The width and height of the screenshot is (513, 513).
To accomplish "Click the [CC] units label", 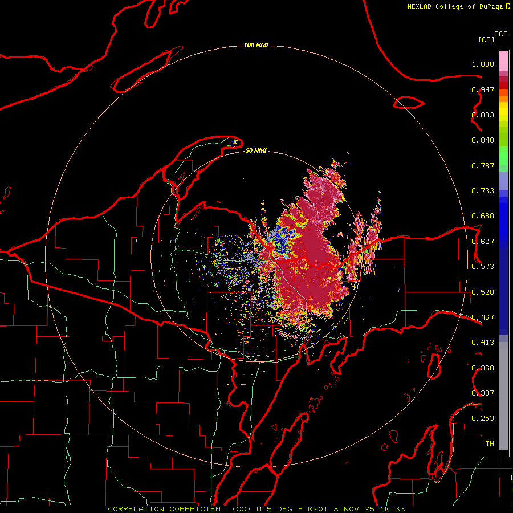I will point(486,39).
